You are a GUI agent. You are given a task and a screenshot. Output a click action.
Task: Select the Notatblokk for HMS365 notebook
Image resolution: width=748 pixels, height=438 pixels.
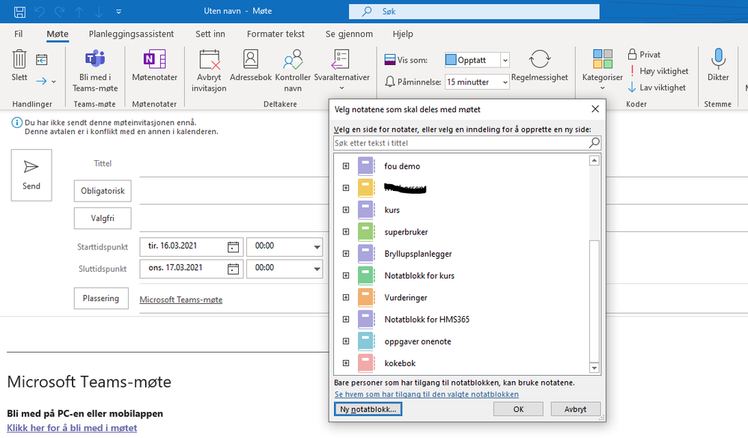(427, 320)
